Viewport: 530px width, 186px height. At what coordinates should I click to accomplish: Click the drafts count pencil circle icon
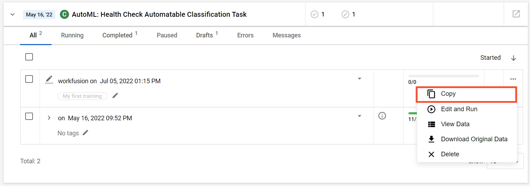pyautogui.click(x=345, y=14)
